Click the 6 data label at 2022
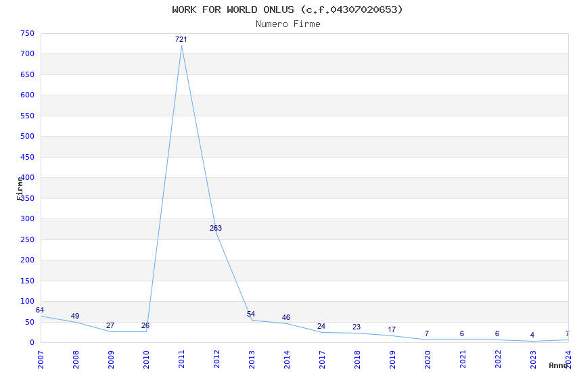 (497, 333)
